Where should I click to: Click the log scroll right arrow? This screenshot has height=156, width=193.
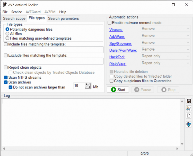coord(177,149)
